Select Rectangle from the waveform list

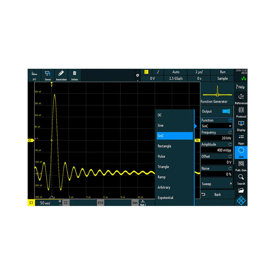click(x=164, y=146)
